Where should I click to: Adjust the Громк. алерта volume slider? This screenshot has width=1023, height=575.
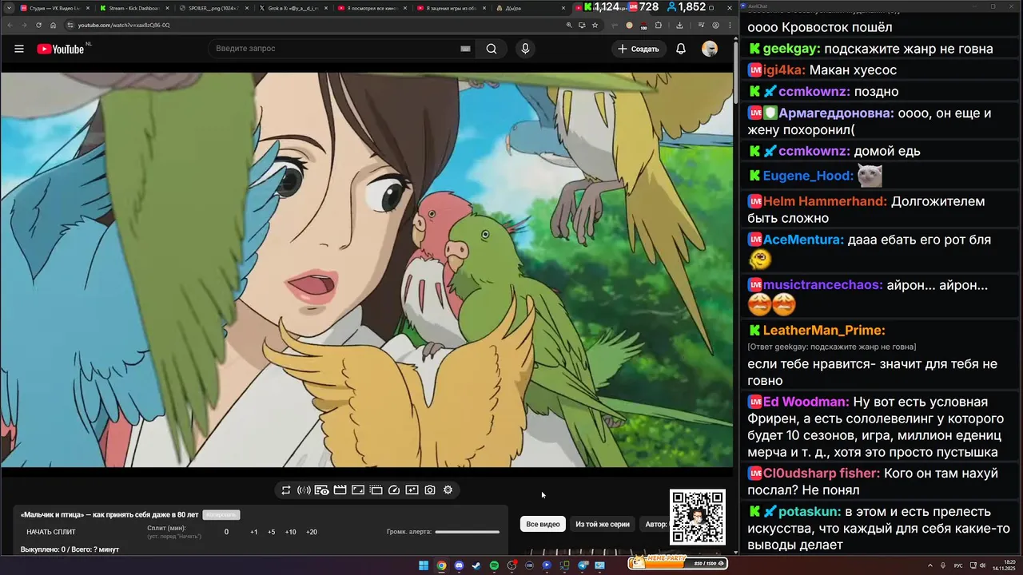(x=468, y=532)
